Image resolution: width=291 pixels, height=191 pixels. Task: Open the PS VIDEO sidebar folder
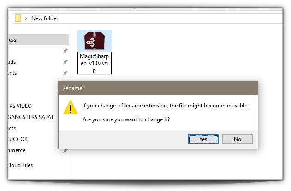point(20,106)
